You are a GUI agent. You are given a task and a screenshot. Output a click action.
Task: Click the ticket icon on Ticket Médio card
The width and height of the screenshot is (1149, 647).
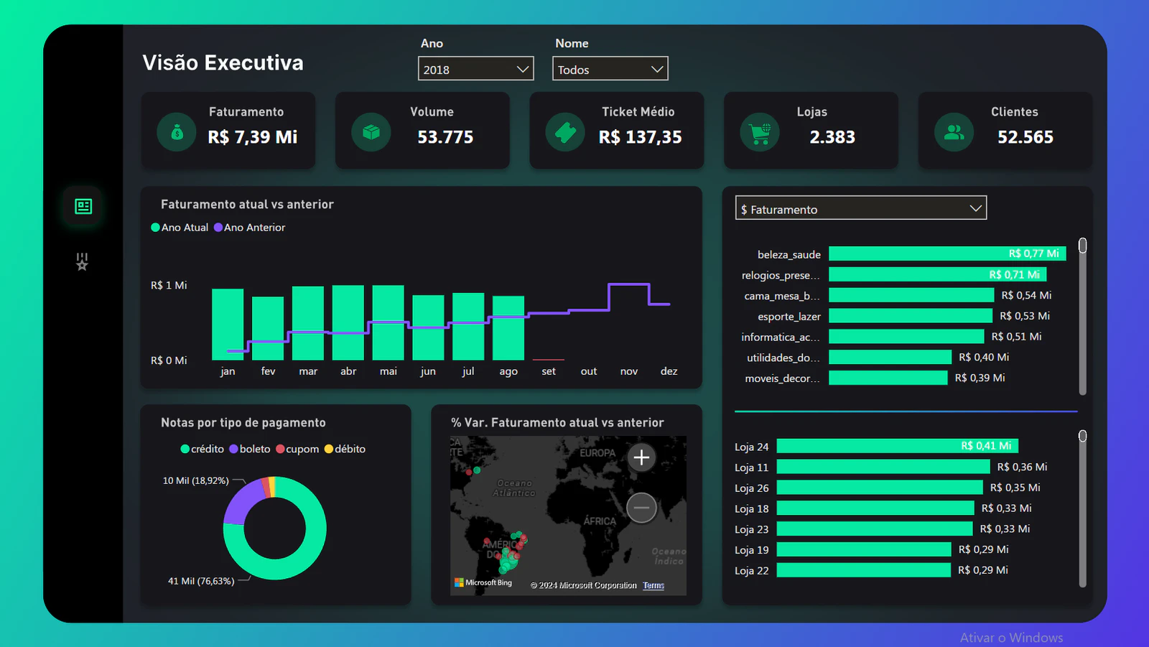pos(565,132)
